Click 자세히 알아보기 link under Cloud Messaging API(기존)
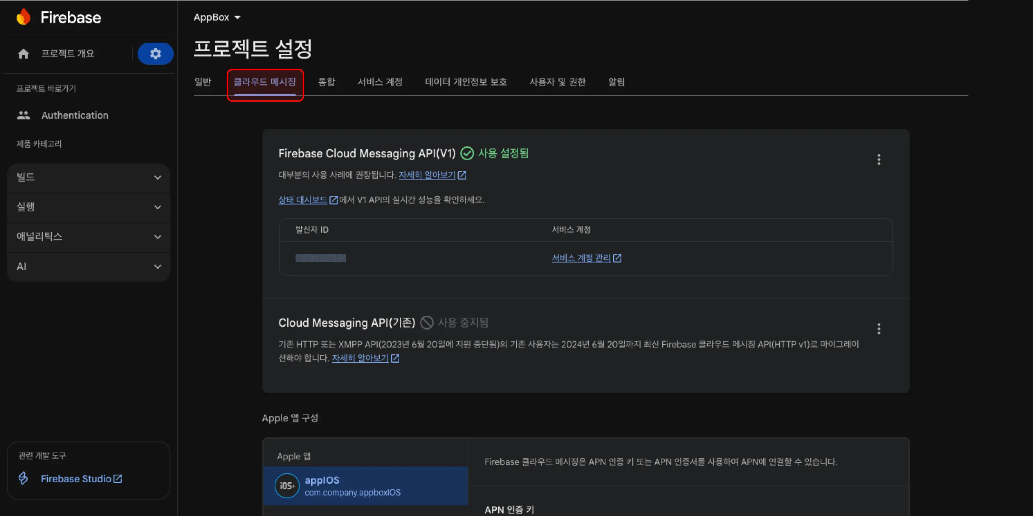This screenshot has width=1033, height=516. pyautogui.click(x=360, y=358)
